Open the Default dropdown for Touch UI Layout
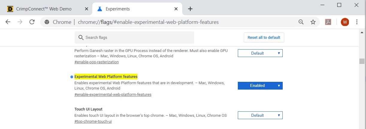This screenshot has width=366, height=129. point(260,115)
